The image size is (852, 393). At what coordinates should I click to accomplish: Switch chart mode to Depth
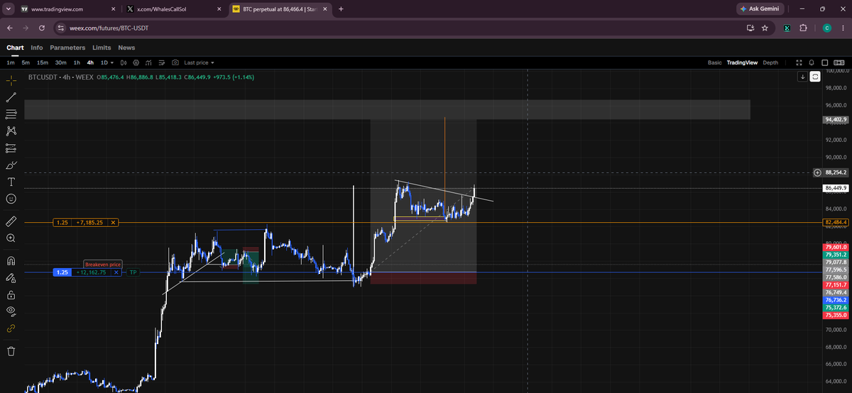[770, 62]
